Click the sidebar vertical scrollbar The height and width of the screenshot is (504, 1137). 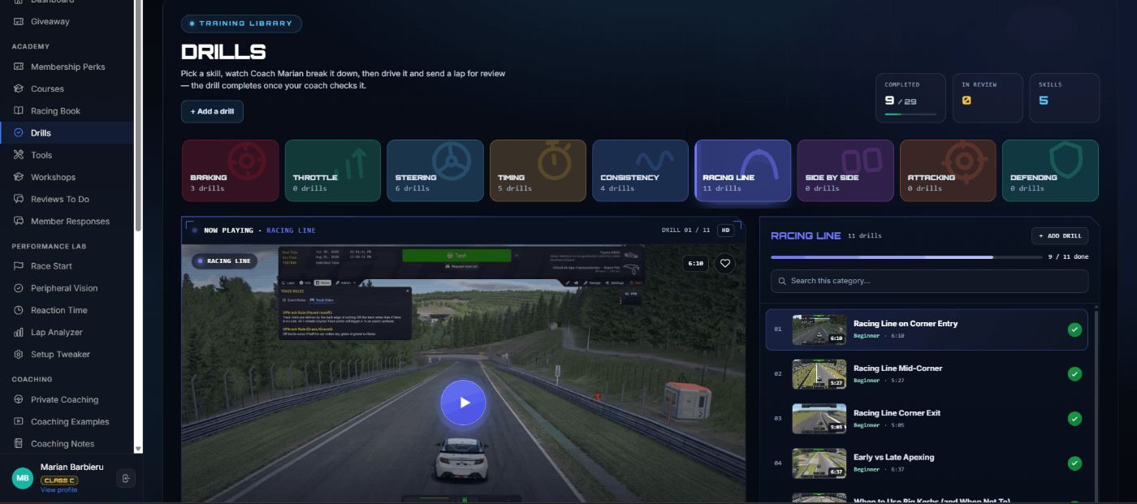pos(138,114)
